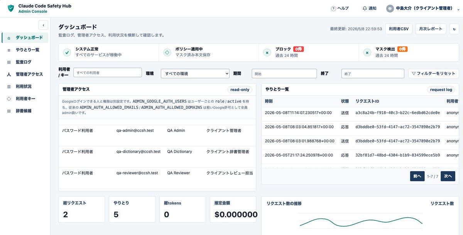Select qa-admin@ccsh.test email cell
Viewport: 463px width, 235px height.
coord(135,131)
